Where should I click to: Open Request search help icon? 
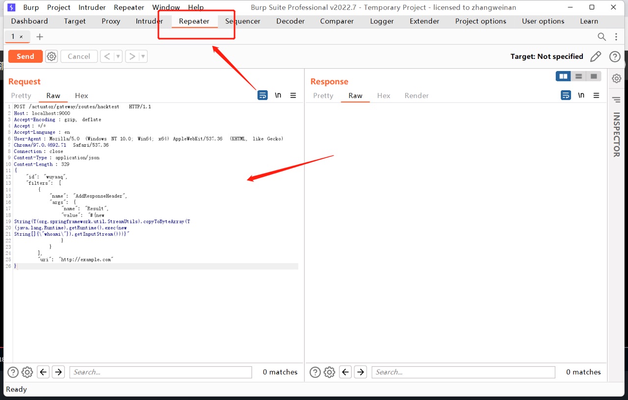click(13, 372)
